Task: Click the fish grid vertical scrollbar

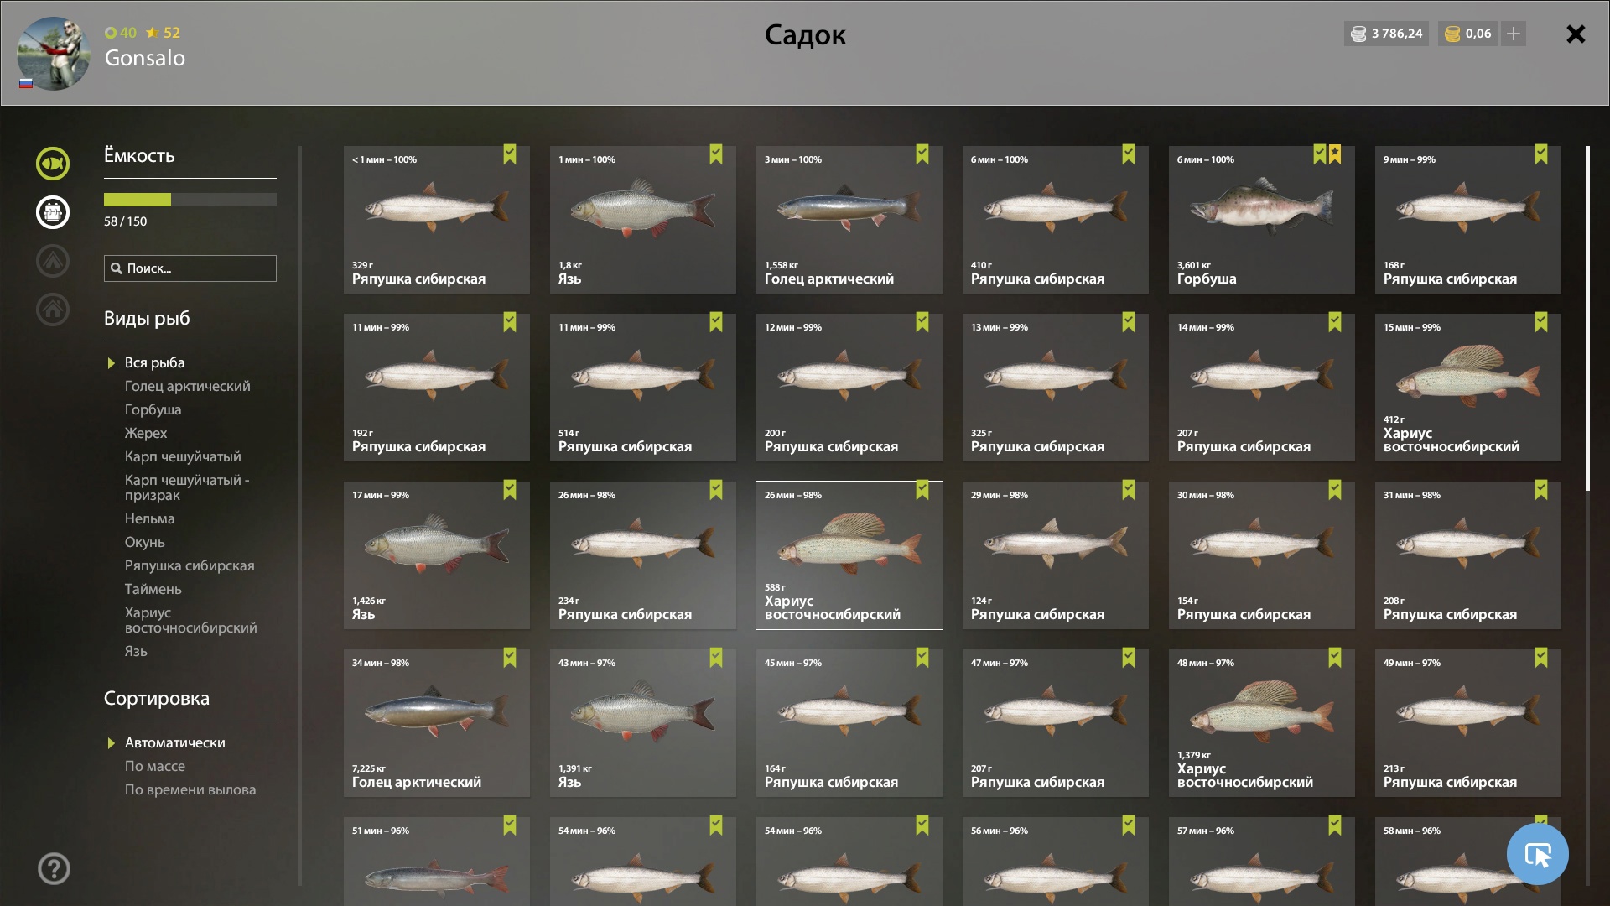Action: pos(1587,319)
